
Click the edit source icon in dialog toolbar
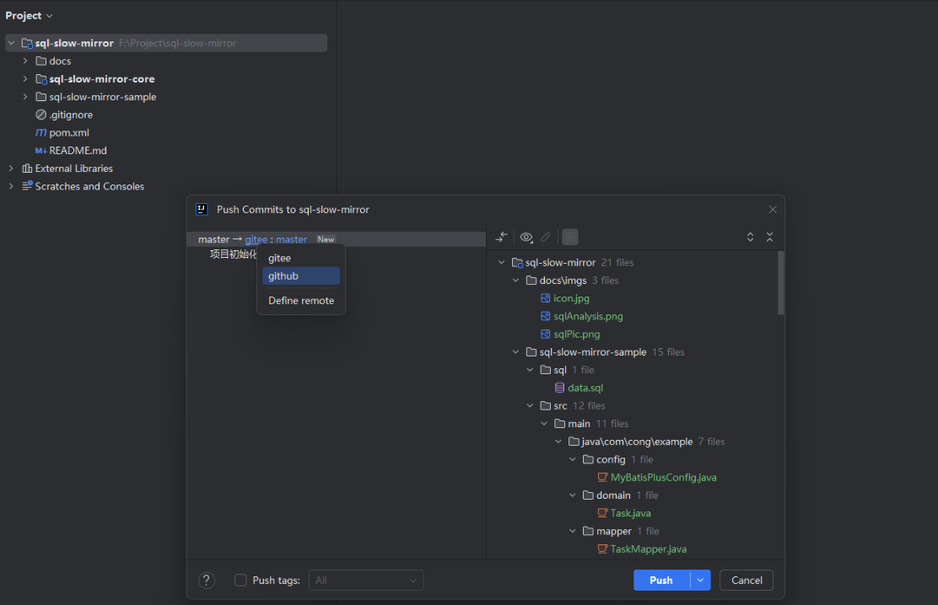click(x=546, y=237)
